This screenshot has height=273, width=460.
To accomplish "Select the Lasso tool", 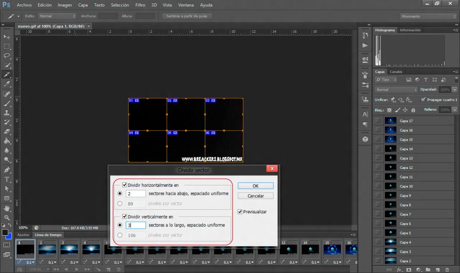I will click(7, 56).
